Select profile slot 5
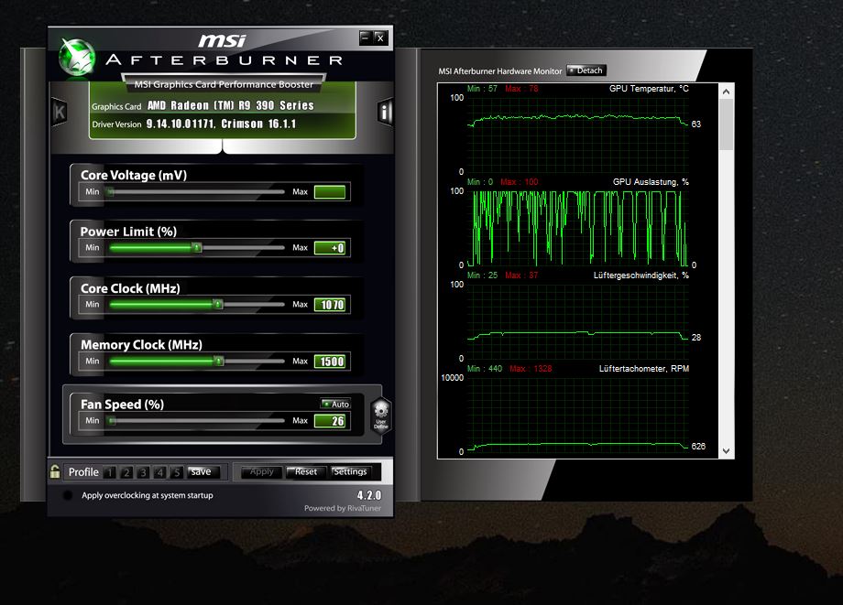 pos(176,472)
